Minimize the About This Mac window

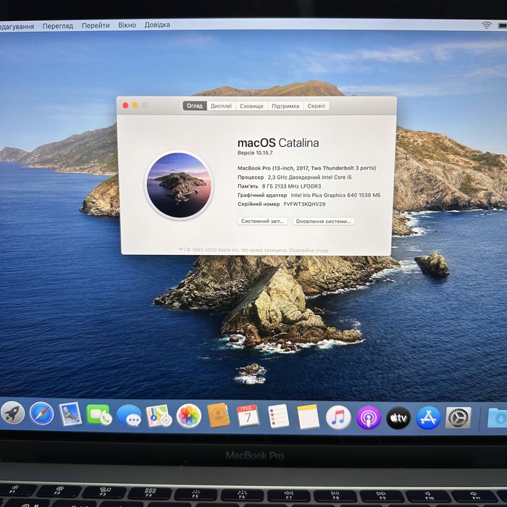point(135,106)
